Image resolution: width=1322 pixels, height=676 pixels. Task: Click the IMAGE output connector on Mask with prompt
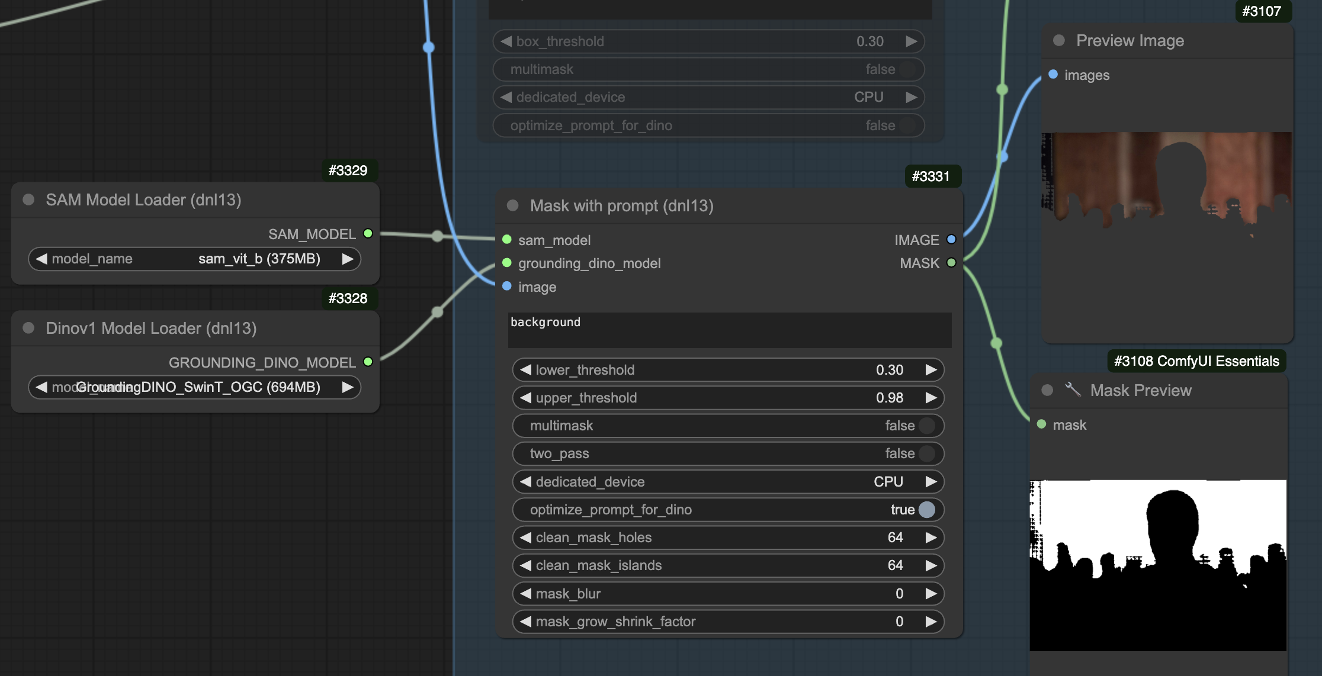pos(951,240)
